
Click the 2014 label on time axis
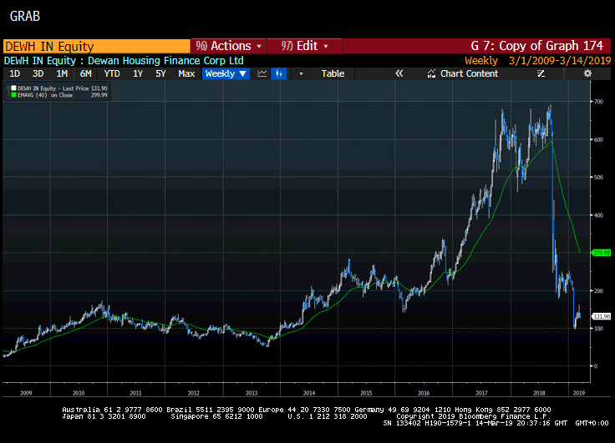coord(309,393)
